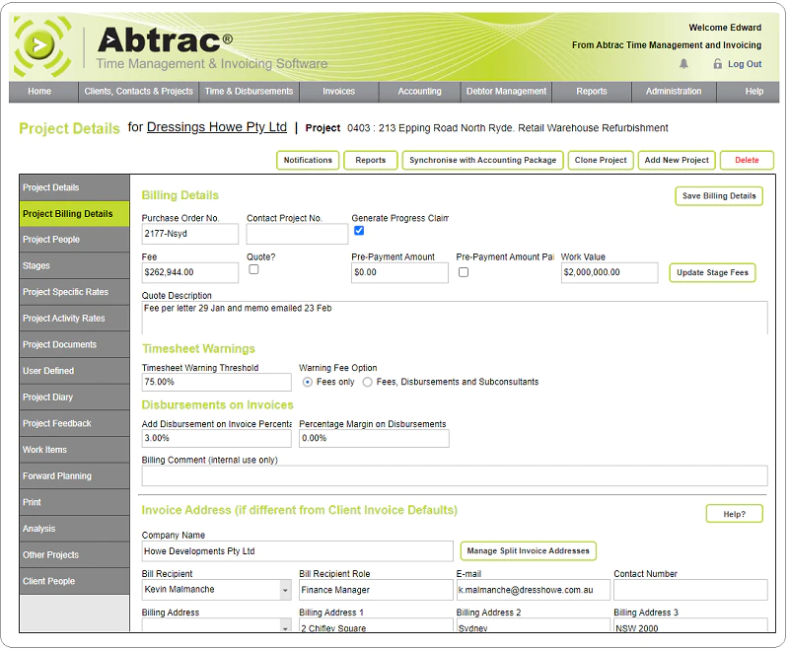Click Manage Split Invoice Addresses button
Image resolution: width=789 pixels, height=650 pixels.
click(528, 551)
